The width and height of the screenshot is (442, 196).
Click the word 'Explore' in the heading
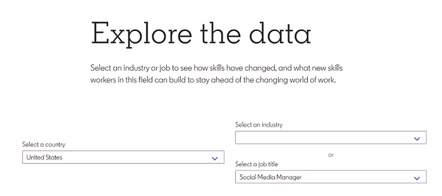141,34
